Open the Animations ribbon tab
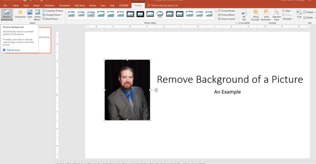316x164 pixels. 65,6
